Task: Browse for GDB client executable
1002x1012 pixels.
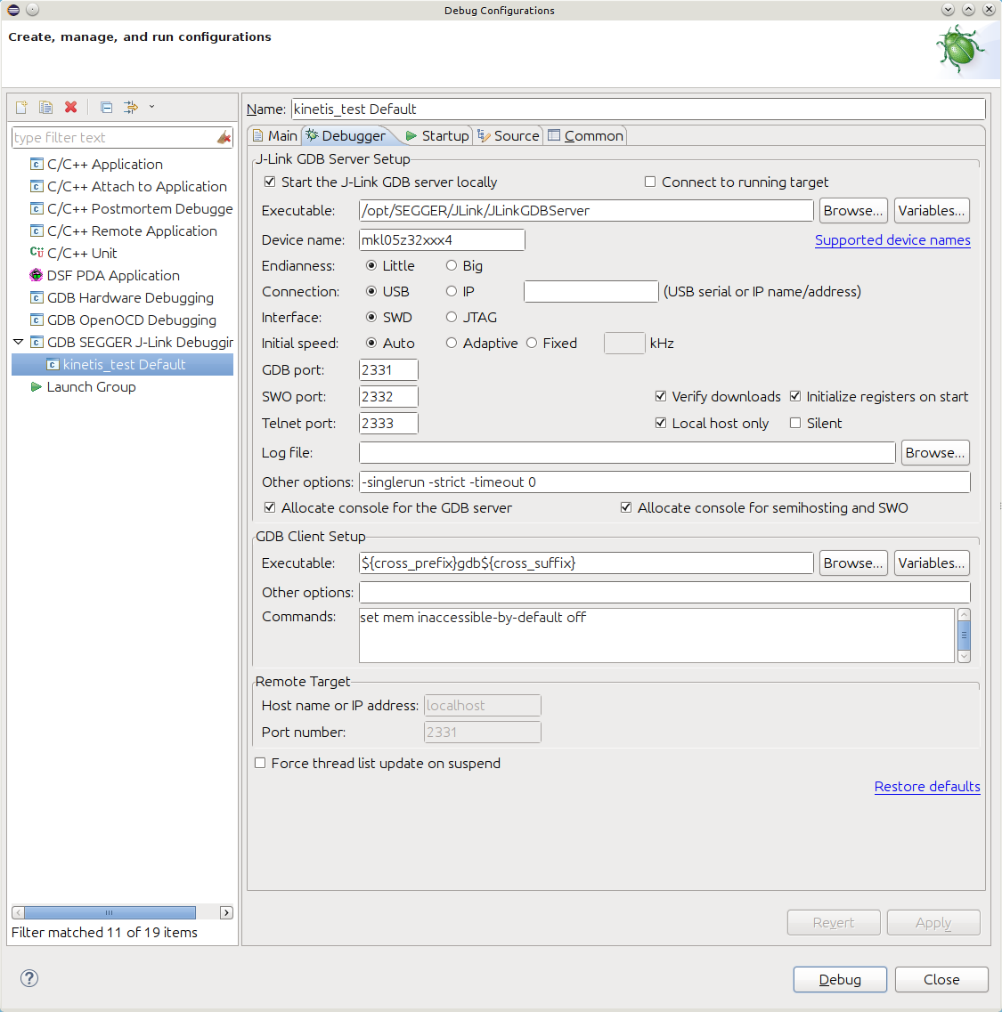Action: (x=852, y=563)
